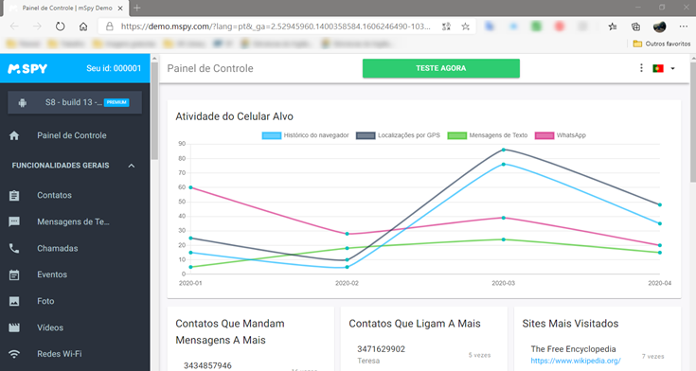Open Chamadas via the phone icon
696x371 pixels.
tap(14, 248)
